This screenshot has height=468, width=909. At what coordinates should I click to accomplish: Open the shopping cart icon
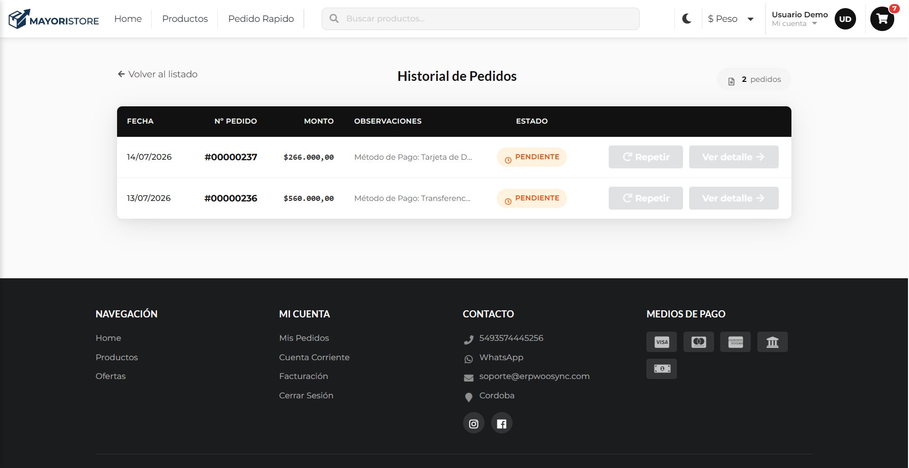pos(882,19)
